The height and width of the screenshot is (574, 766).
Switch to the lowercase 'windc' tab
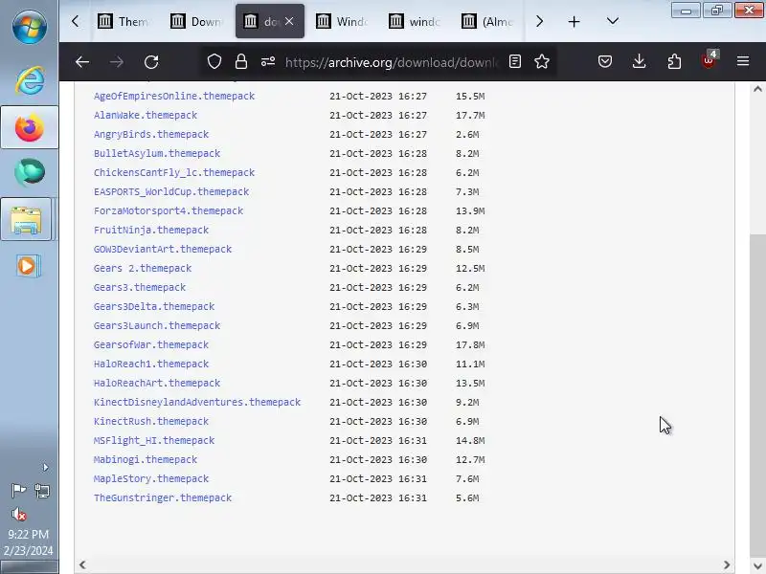coord(415,21)
